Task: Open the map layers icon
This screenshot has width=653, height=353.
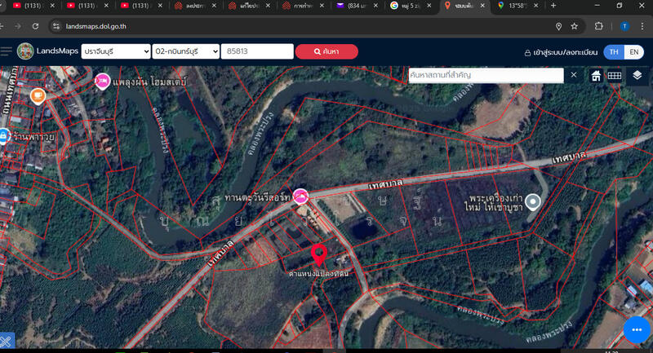Action: 637,75
